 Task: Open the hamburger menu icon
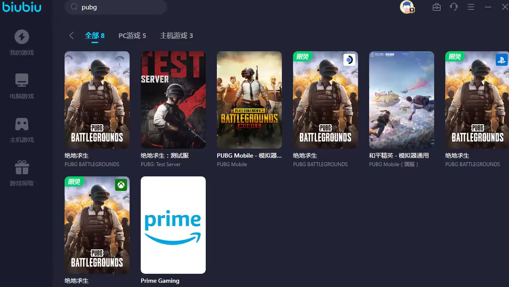pyautogui.click(x=471, y=7)
